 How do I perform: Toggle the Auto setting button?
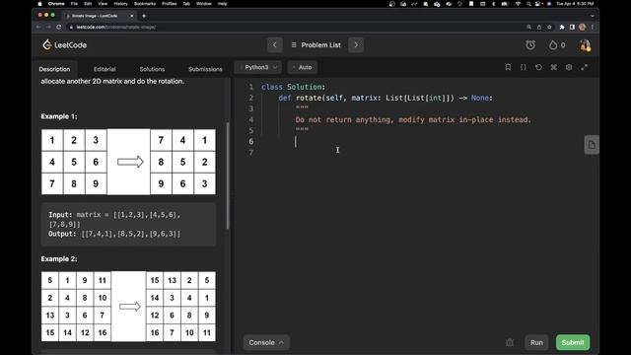coord(303,67)
